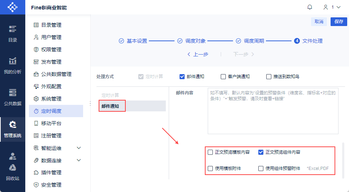This screenshot has height=192, width=349.
Task: Click the 目录管理 list icon
Action: 36,25
